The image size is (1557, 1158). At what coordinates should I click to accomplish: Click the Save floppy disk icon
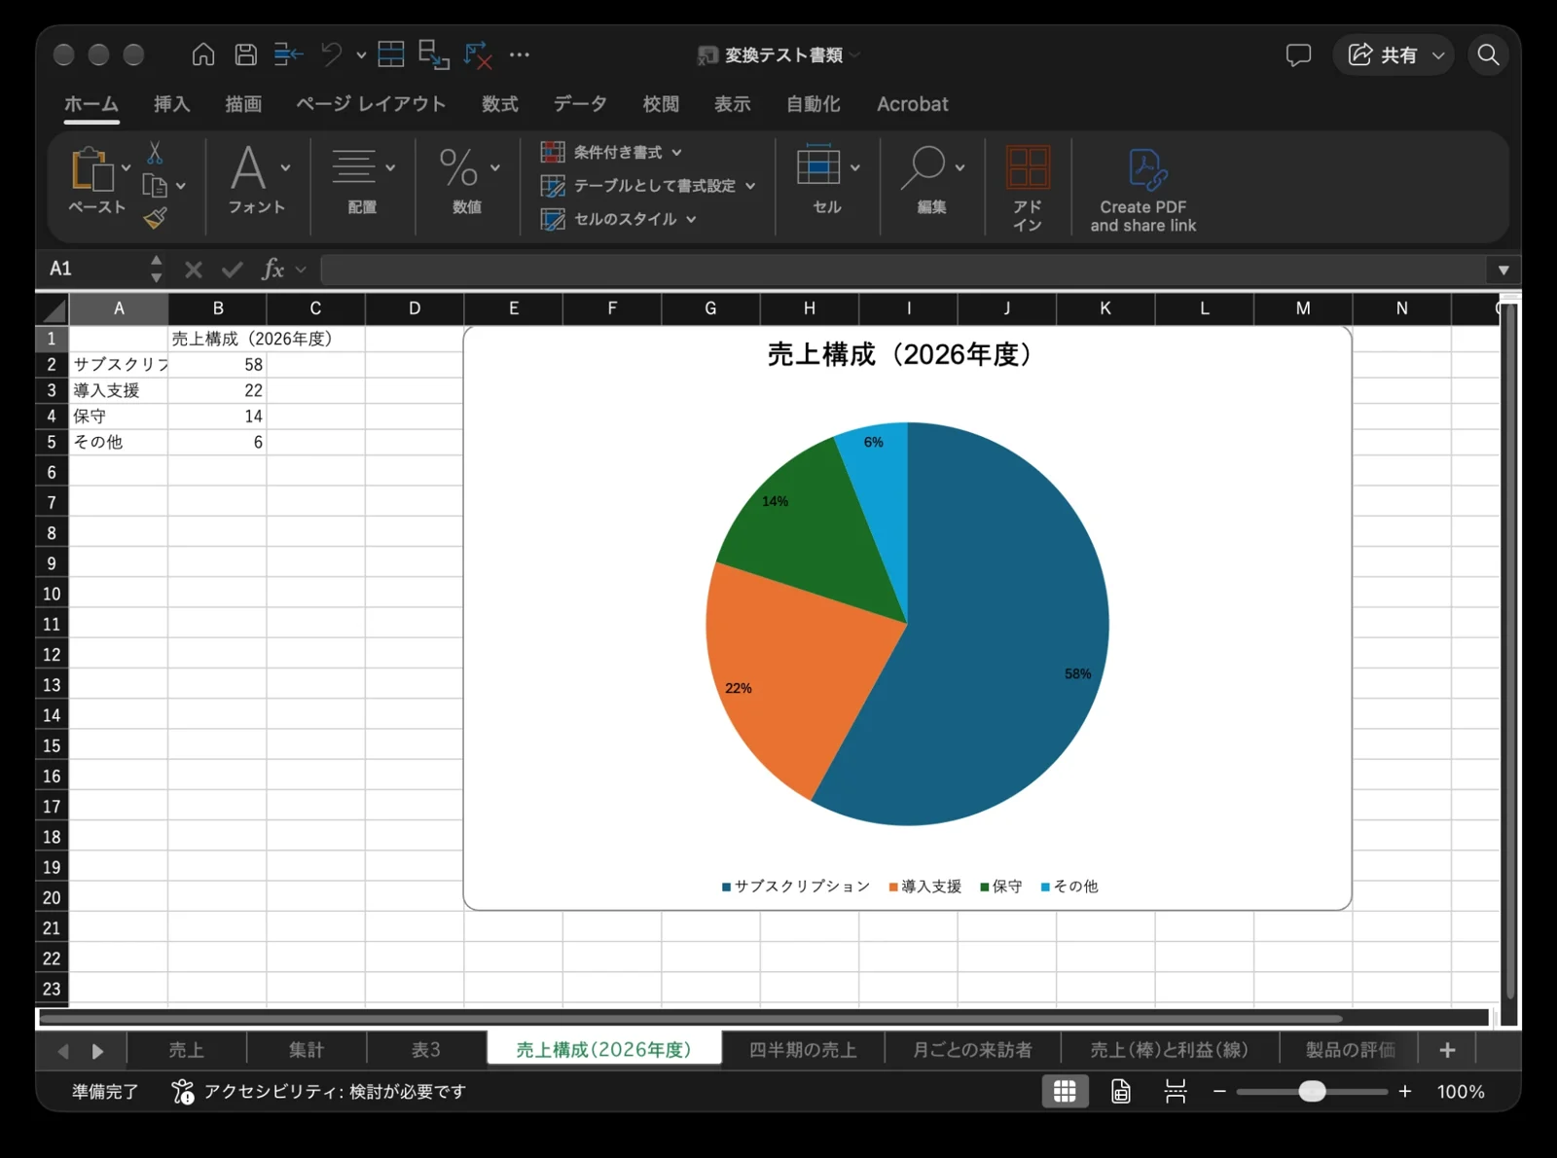(x=246, y=54)
